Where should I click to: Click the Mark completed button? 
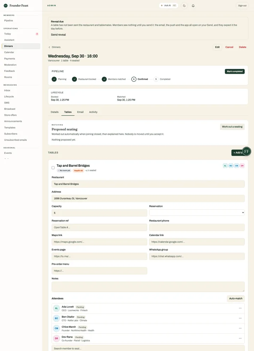(235, 71)
